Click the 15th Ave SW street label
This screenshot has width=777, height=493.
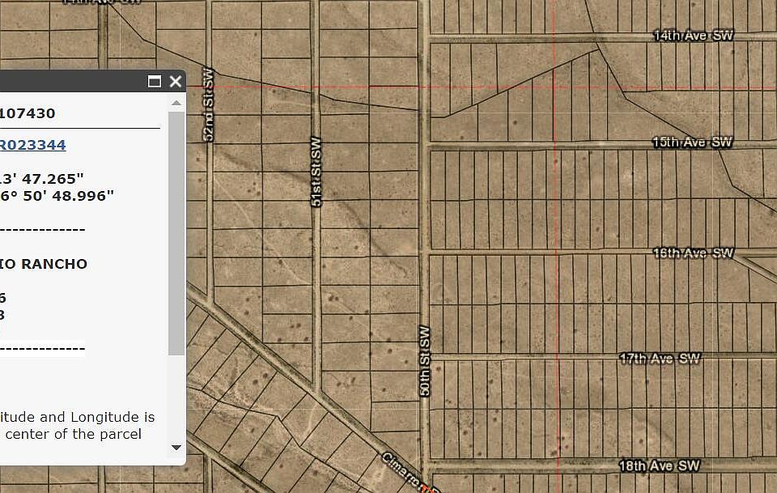pos(692,142)
